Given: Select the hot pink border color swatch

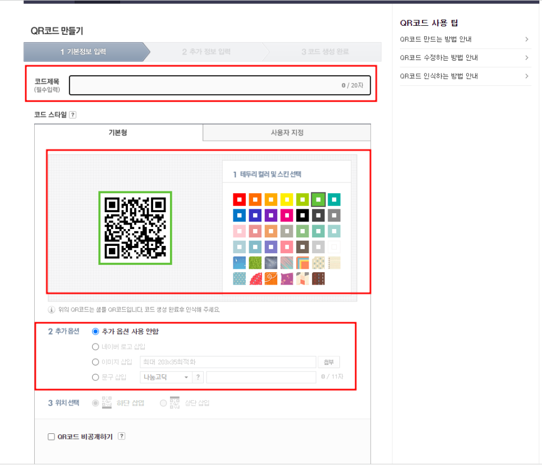Looking at the screenshot, I should (287, 216).
